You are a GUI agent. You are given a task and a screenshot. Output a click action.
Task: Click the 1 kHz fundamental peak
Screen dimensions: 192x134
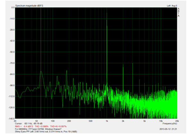coord(107,20)
